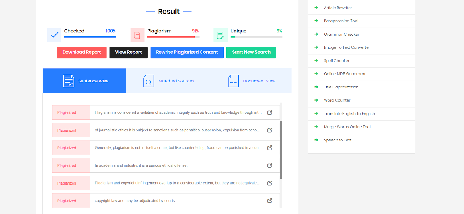Open source link for 'of journalistic ethics' row
The height and width of the screenshot is (214, 464).
(x=270, y=130)
